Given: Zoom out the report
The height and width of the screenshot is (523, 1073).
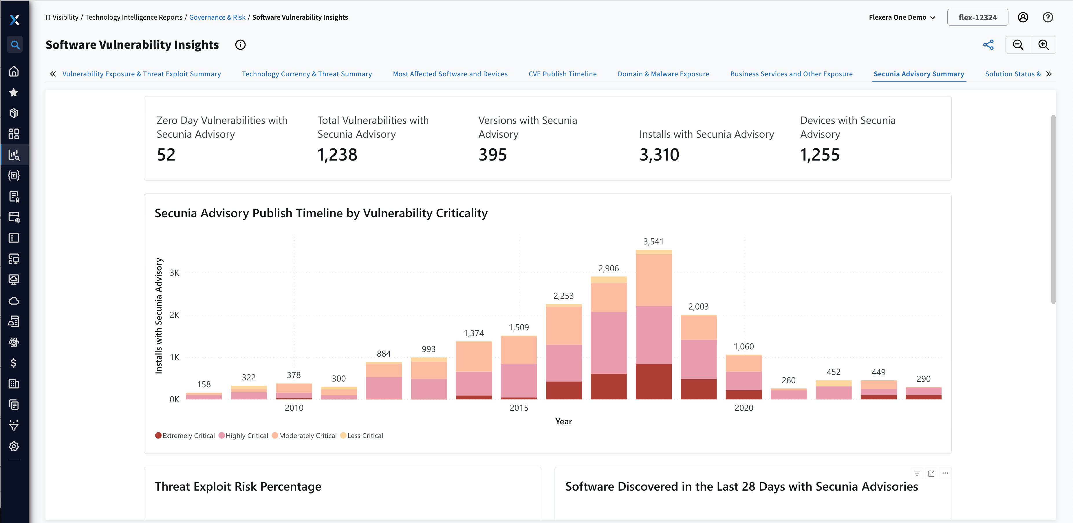Looking at the screenshot, I should [x=1018, y=45].
